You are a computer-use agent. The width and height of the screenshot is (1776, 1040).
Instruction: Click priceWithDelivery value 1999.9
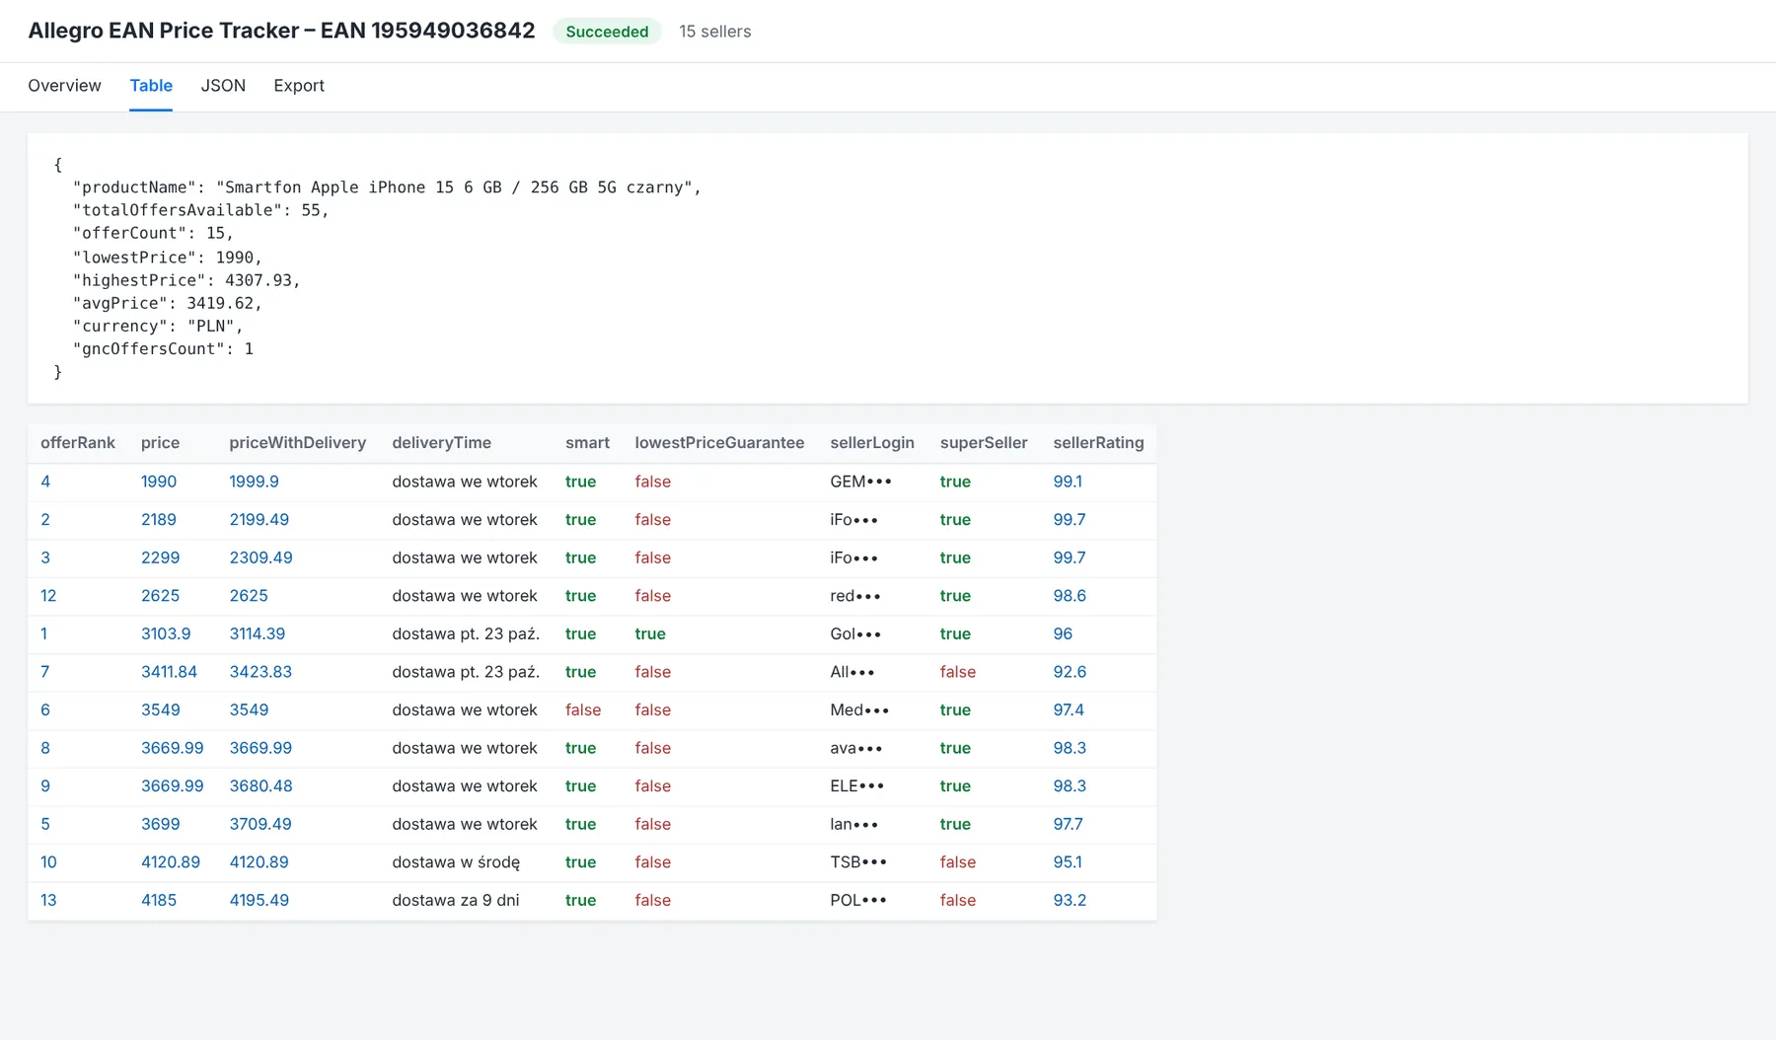tap(255, 482)
